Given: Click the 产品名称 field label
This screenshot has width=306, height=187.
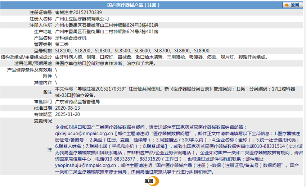Looking at the screenshot, I should click(x=43, y=38).
